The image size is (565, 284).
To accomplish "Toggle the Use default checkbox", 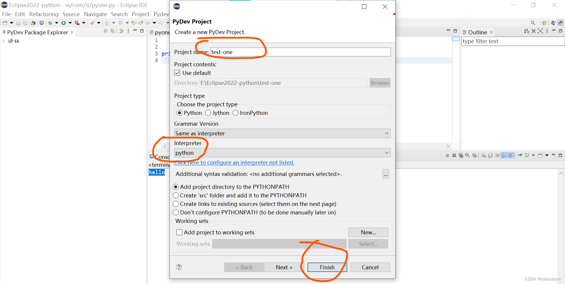I will pyautogui.click(x=177, y=73).
